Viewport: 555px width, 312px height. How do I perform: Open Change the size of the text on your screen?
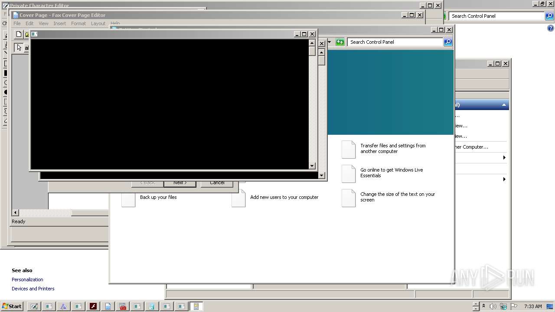pyautogui.click(x=398, y=197)
